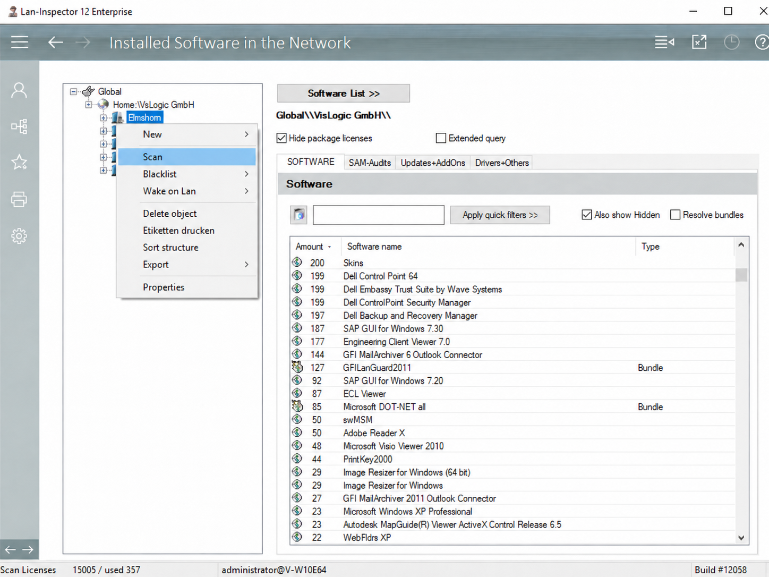Select the SOFTWARE tab
Viewport: 769px width, 577px height.
click(311, 162)
